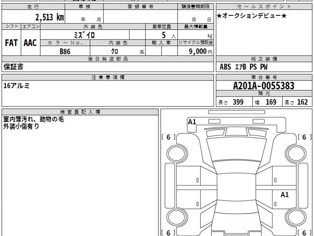
Task: Select the inspector note 外装小傷有り
Action: 21,126
